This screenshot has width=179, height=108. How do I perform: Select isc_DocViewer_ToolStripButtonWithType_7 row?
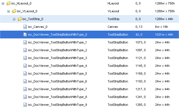click(x=89, y=89)
